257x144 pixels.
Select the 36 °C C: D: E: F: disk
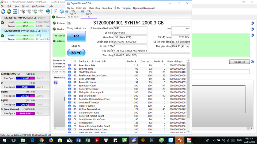pos(73,14)
